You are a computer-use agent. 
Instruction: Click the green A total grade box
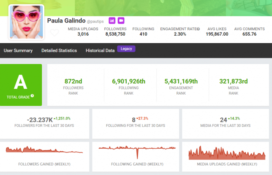tap(21, 85)
